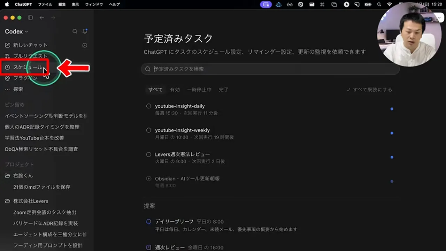The image size is (446, 251).
Task: Click unread dot for youtube-insight-weekly
Action: (x=392, y=133)
